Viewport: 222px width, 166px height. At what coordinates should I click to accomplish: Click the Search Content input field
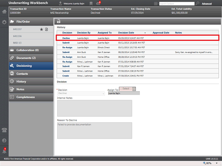point(177,4)
